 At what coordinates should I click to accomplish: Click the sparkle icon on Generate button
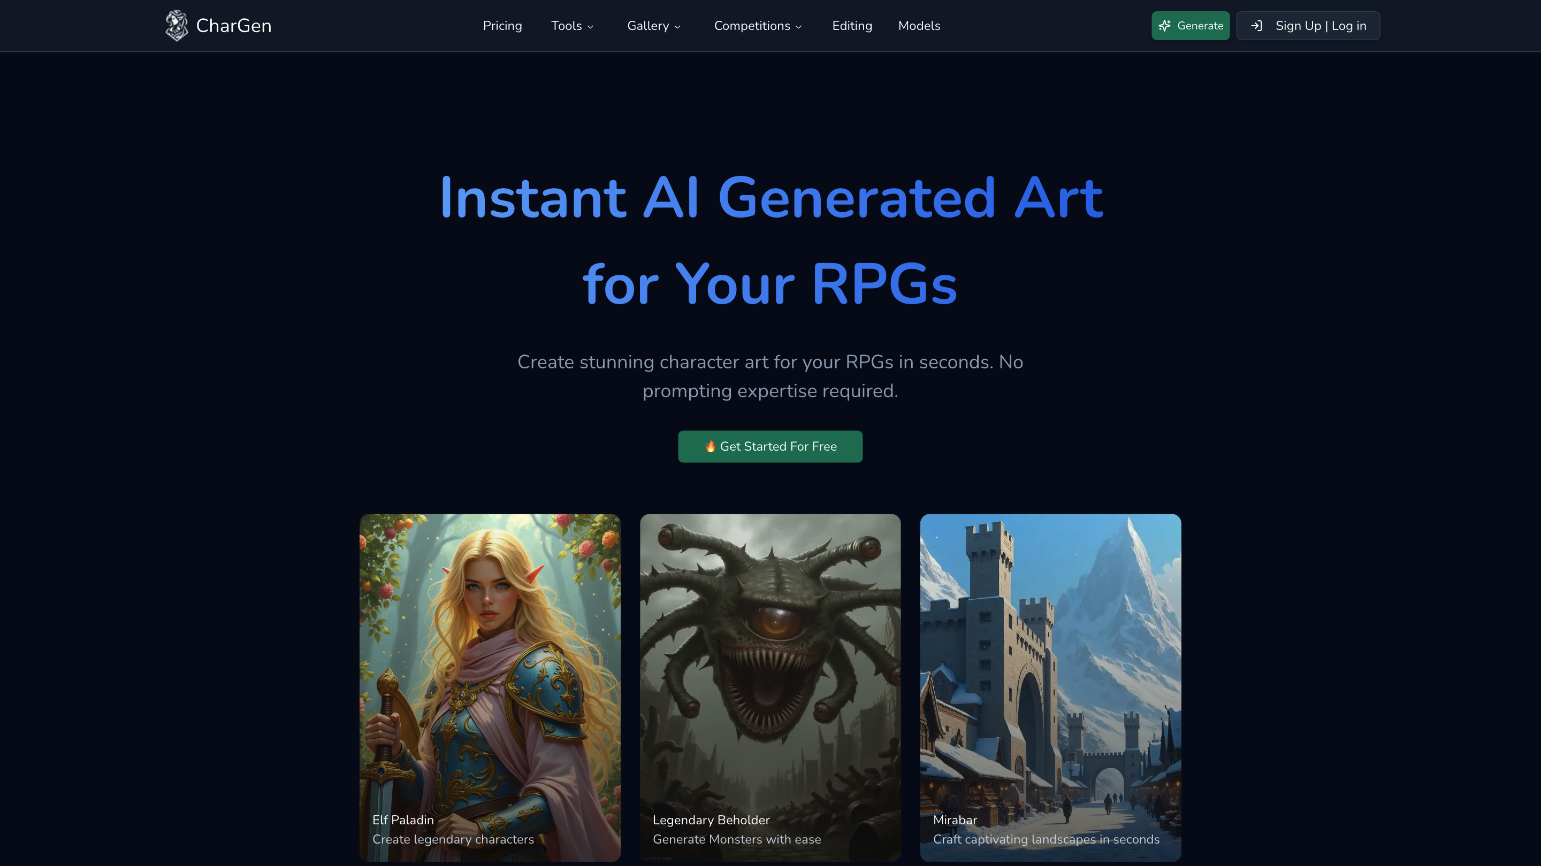1165,26
